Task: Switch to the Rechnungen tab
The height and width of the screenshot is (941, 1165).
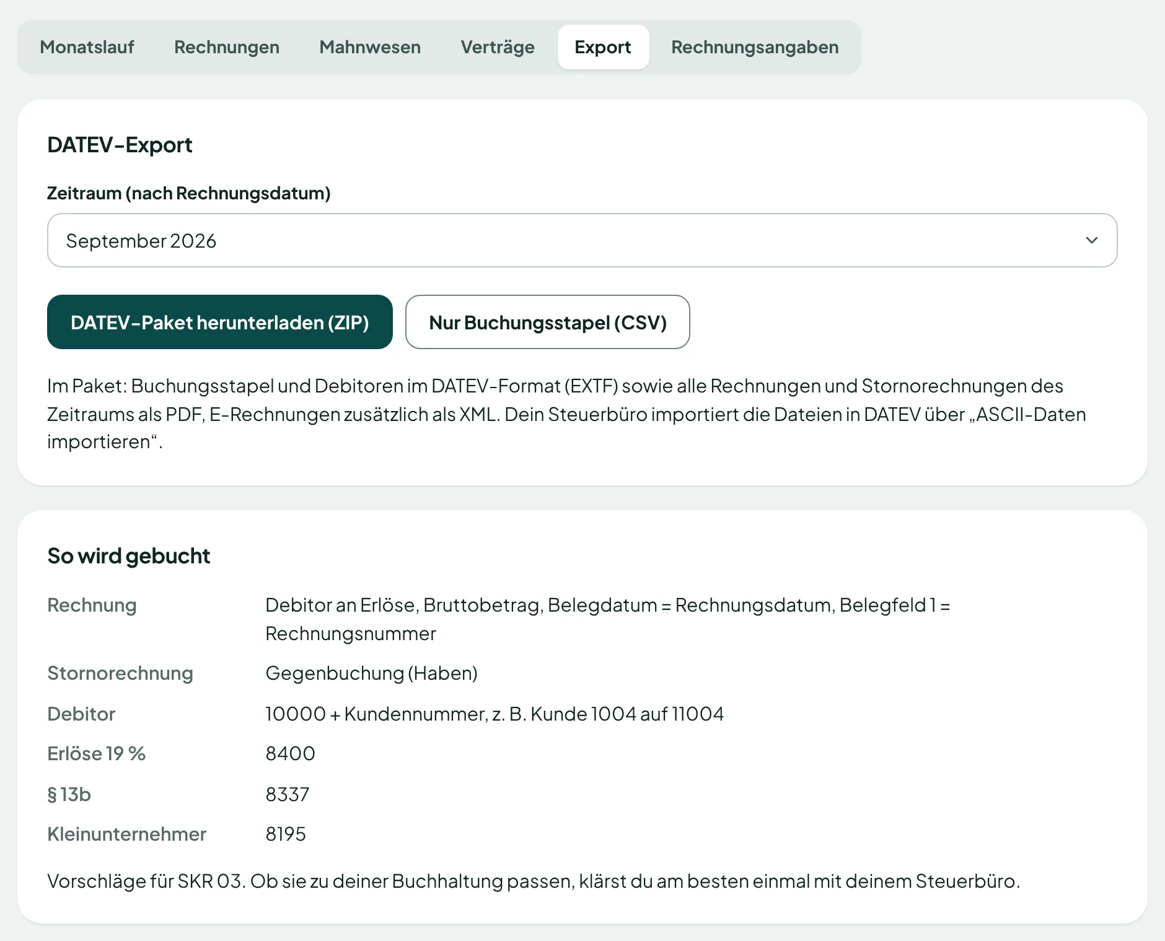Action: click(227, 47)
